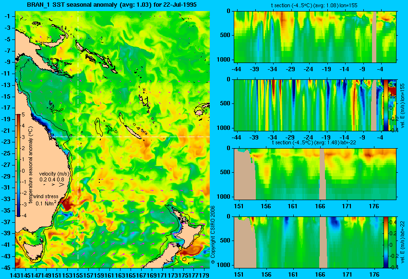Click depth '500' beside the lat=-22 temperature section

tap(225, 172)
